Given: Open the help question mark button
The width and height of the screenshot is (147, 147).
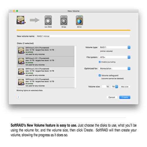Looking at the screenshot, I should point(18,97).
